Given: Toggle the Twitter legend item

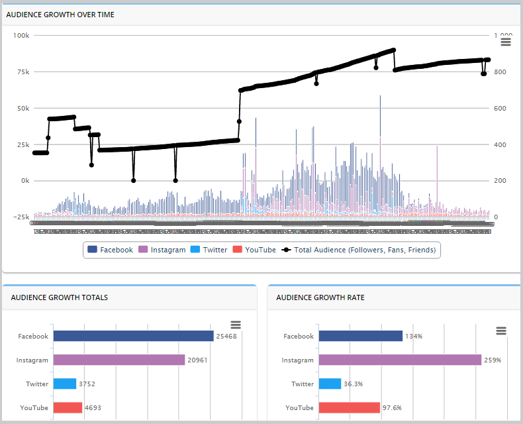Looking at the screenshot, I should coord(209,250).
